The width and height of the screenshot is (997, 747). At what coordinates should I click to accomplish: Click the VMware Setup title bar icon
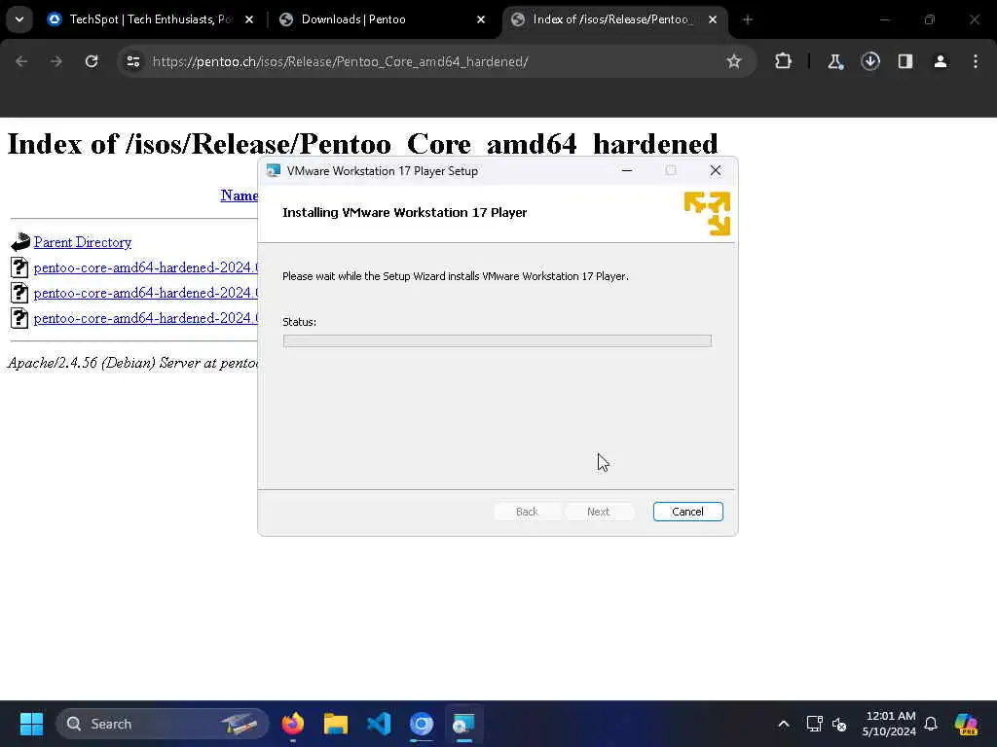274,170
